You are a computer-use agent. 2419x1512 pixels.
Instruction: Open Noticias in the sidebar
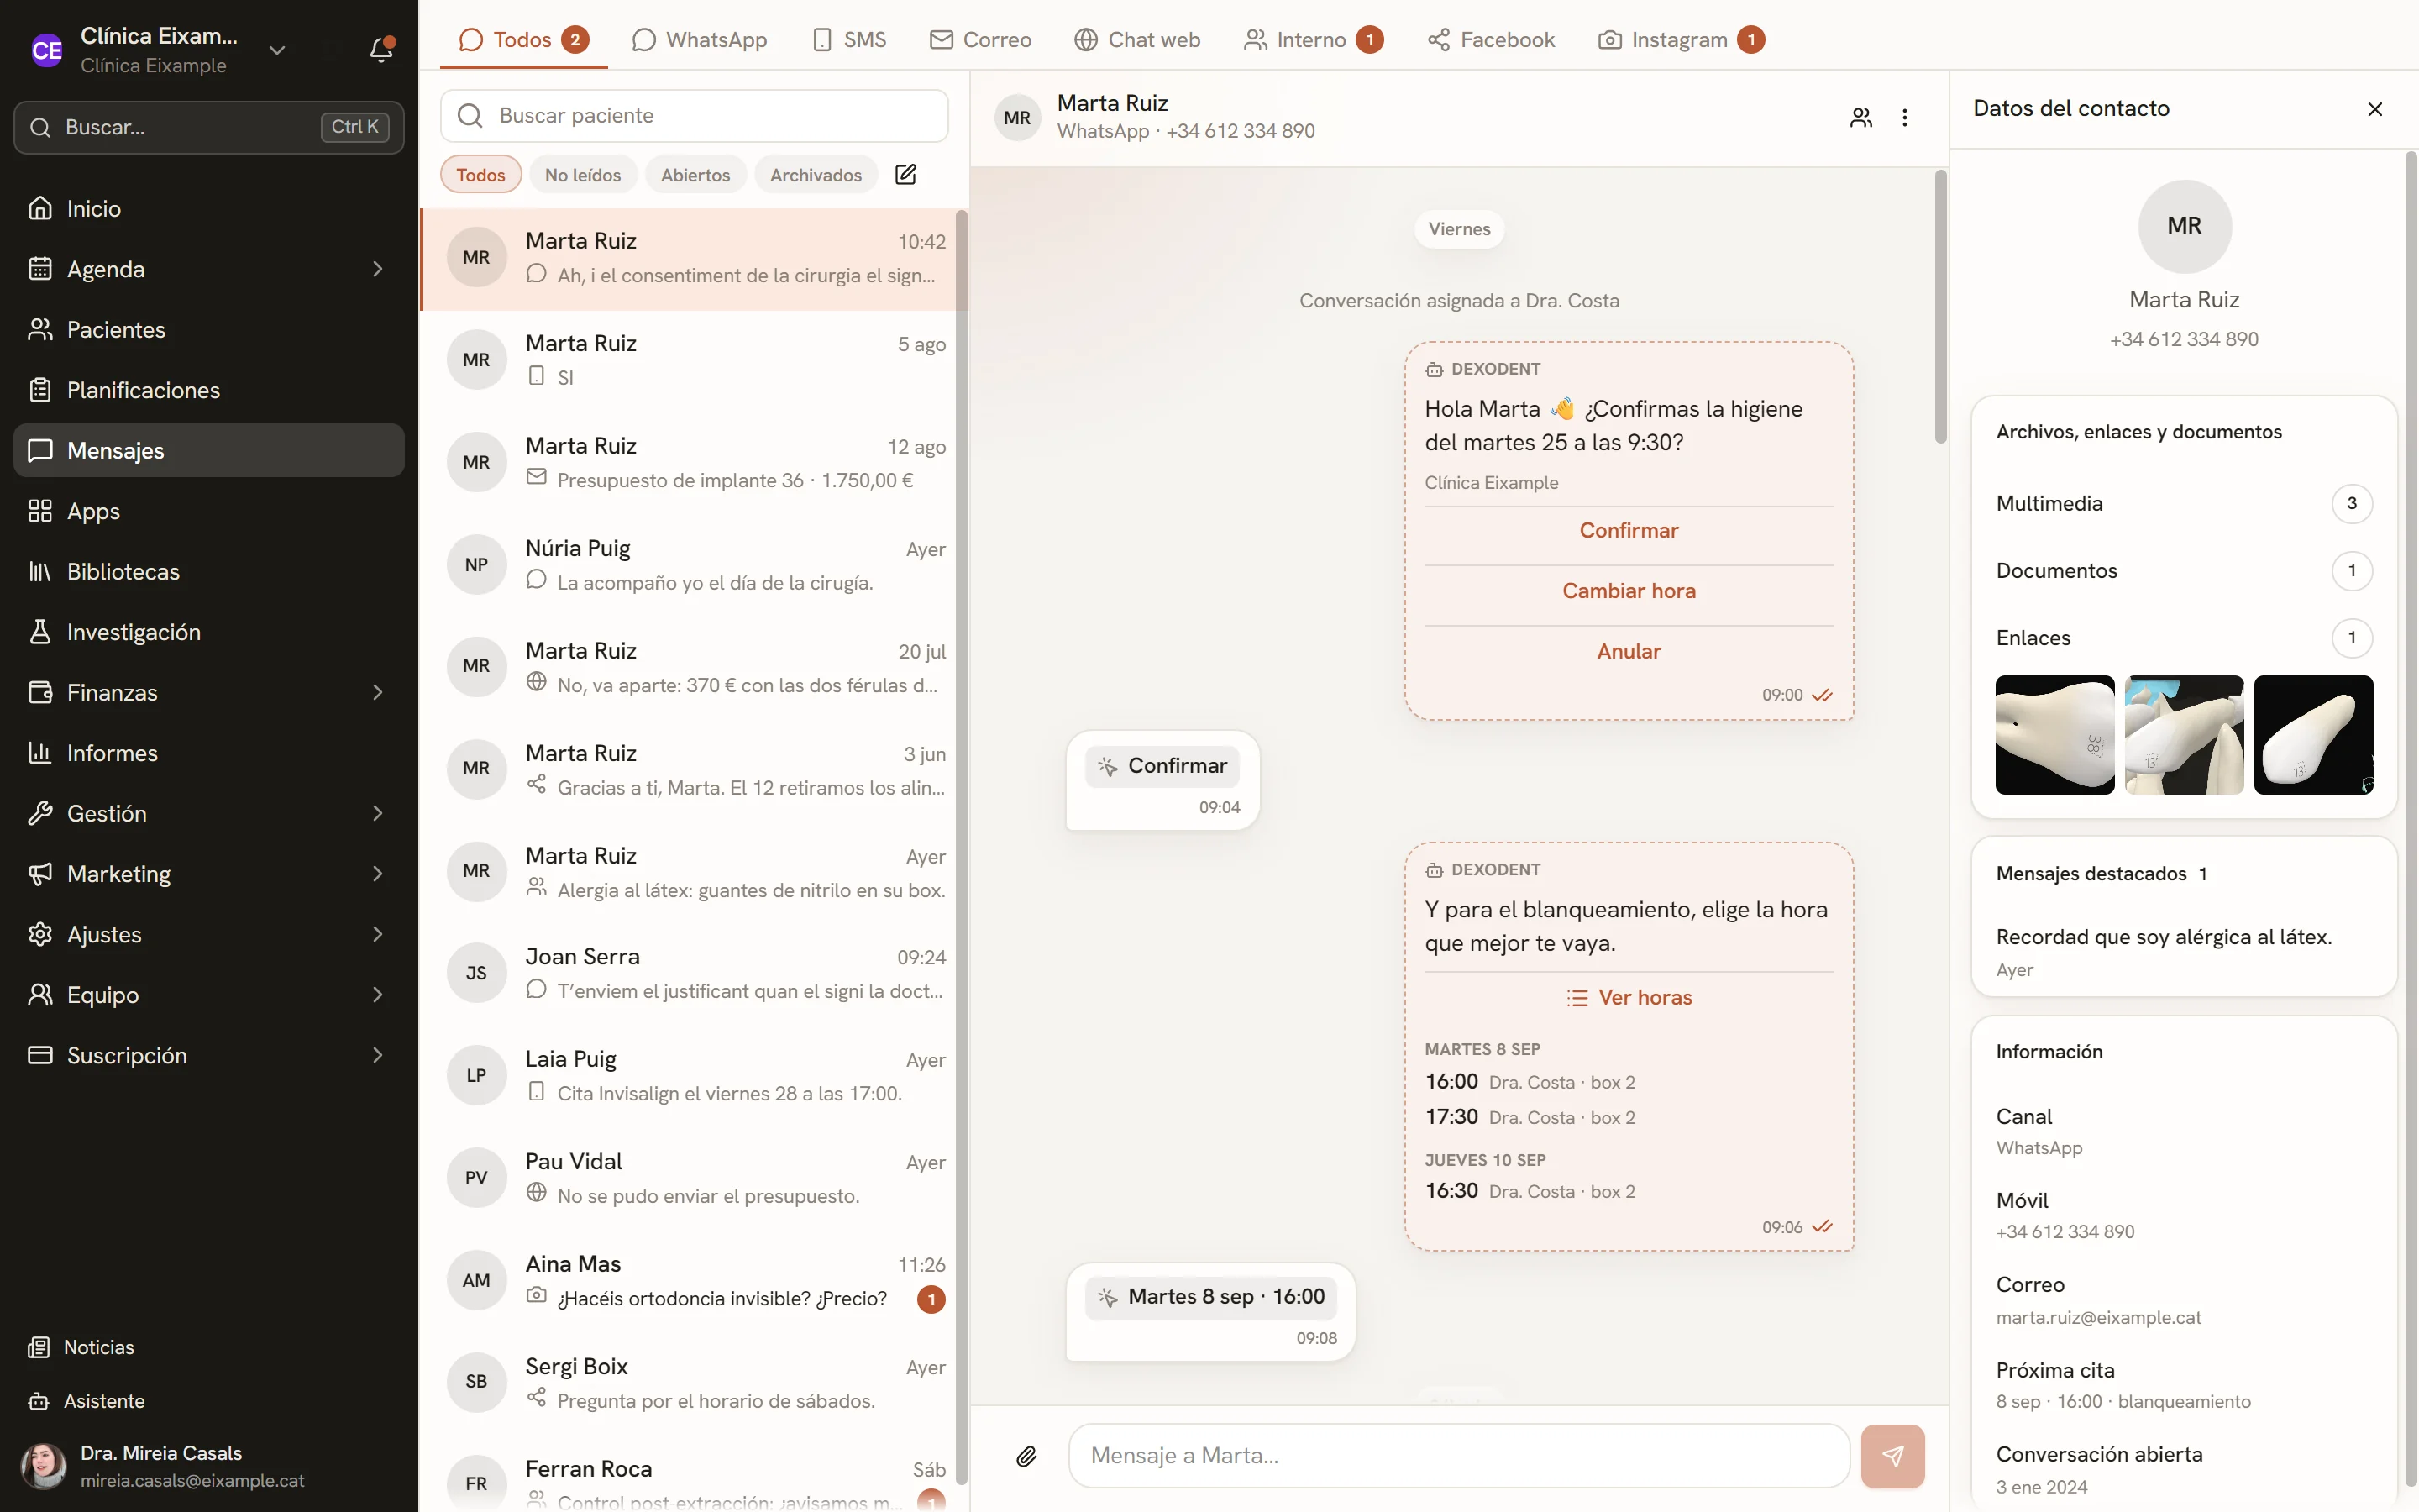point(209,1347)
